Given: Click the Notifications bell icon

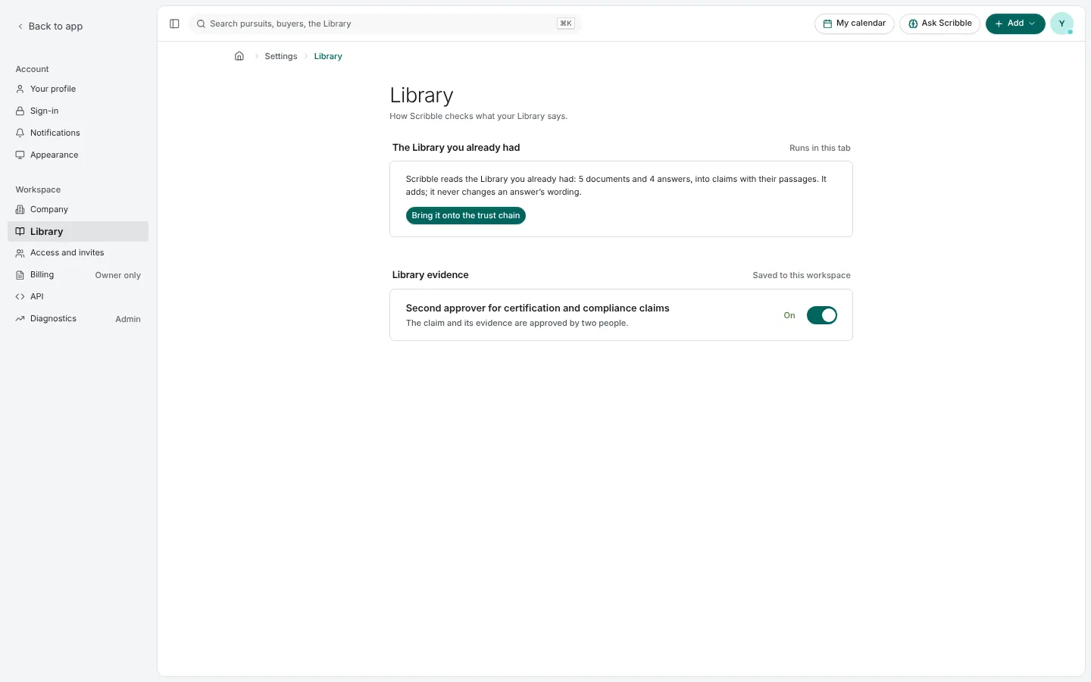Looking at the screenshot, I should 20,133.
